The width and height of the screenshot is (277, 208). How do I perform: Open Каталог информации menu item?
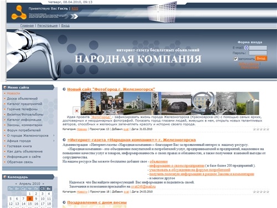pyautogui.click(x=24, y=120)
